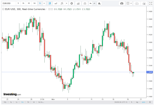Screen dimensions: 154x105
Task: Create an alert with bell icon
Action: point(100,3)
